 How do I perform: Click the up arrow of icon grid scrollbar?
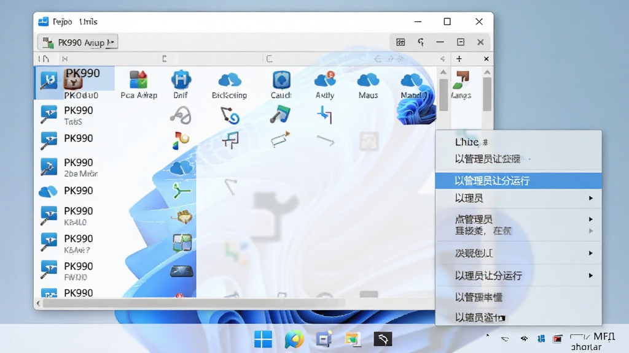pyautogui.click(x=443, y=72)
